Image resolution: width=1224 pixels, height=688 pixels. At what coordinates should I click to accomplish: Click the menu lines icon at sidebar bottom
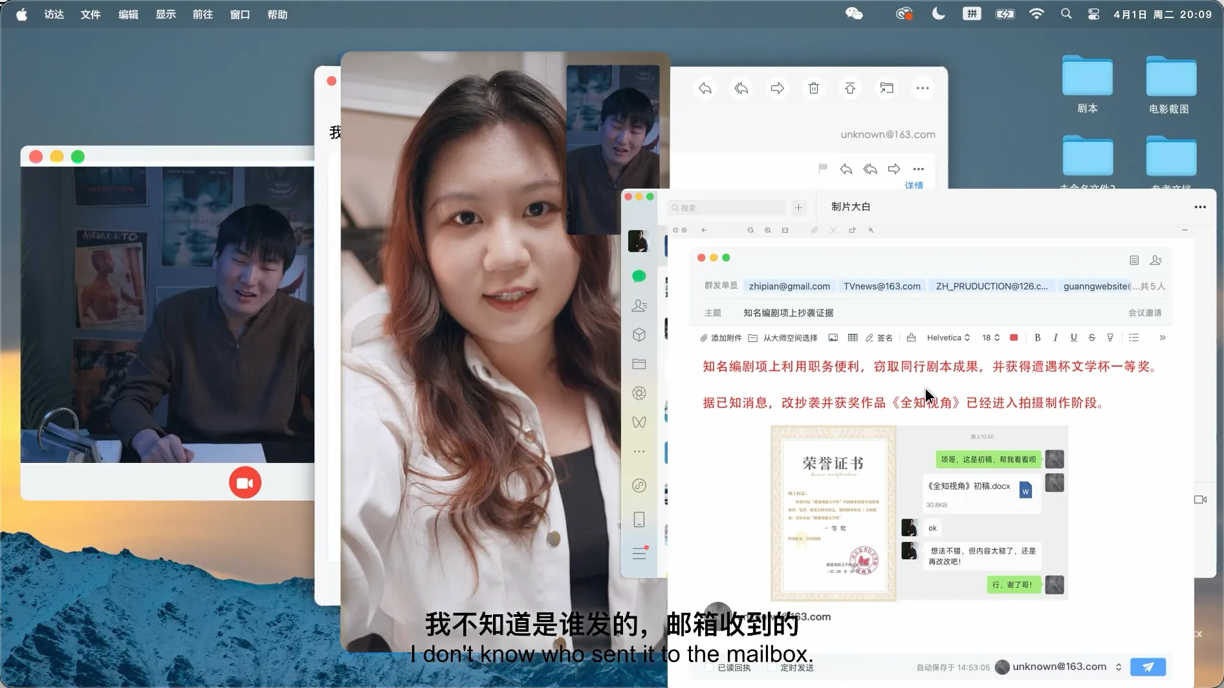pos(639,554)
